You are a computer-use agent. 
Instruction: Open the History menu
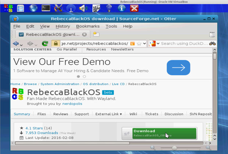(x=63, y=26)
